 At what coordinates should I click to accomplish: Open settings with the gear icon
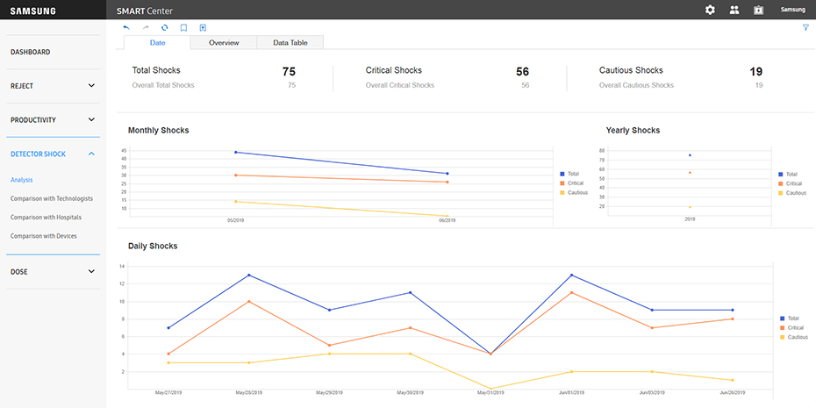coord(710,10)
